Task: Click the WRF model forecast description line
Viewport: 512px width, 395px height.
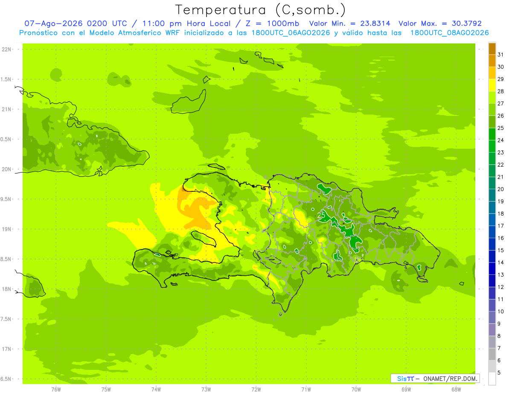Action: (254, 33)
